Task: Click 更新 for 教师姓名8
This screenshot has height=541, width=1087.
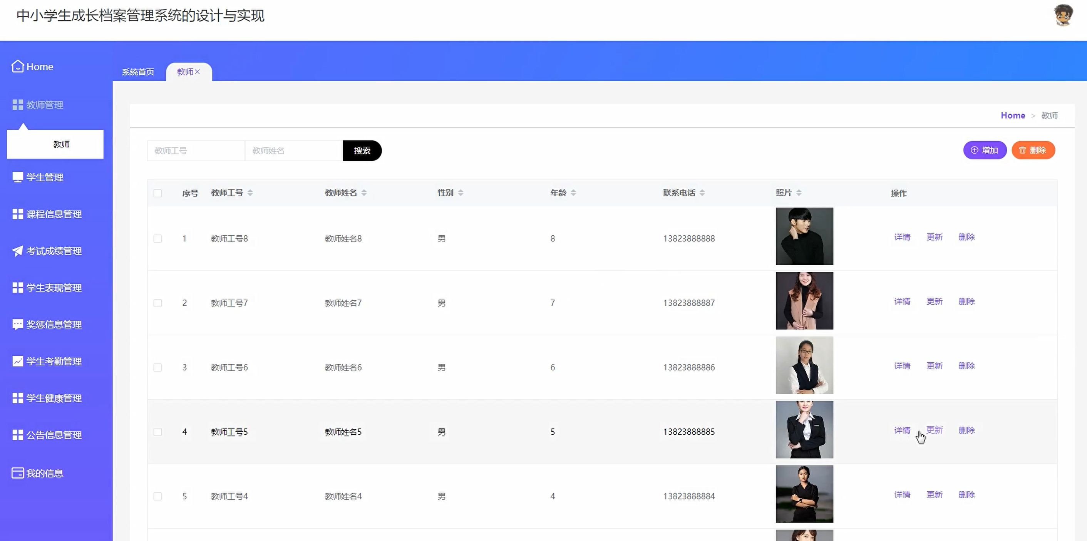Action: (x=934, y=237)
